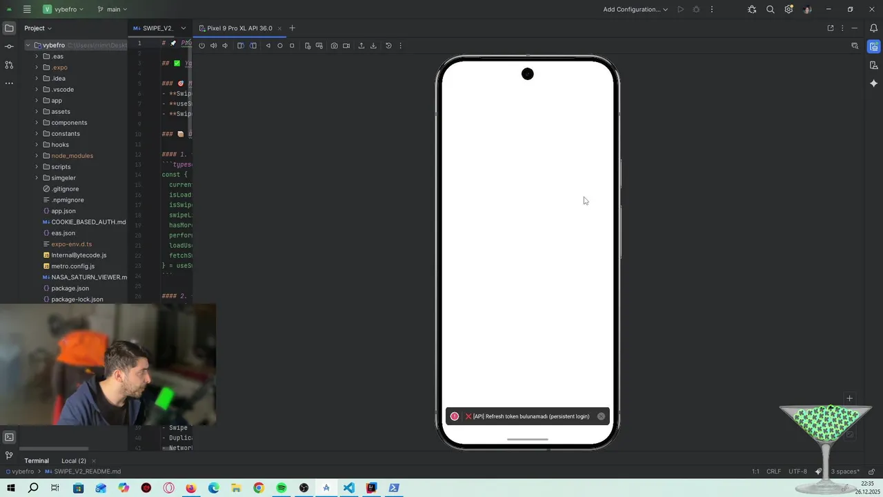Image resolution: width=883 pixels, height=497 pixels.
Task: Open the Pull Requests/structure icon in left bar
Action: tap(9, 65)
